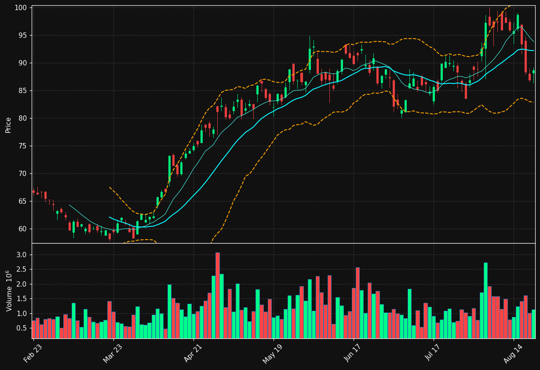Click the Feb 23 date label
The height and width of the screenshot is (370, 540).
point(34,353)
